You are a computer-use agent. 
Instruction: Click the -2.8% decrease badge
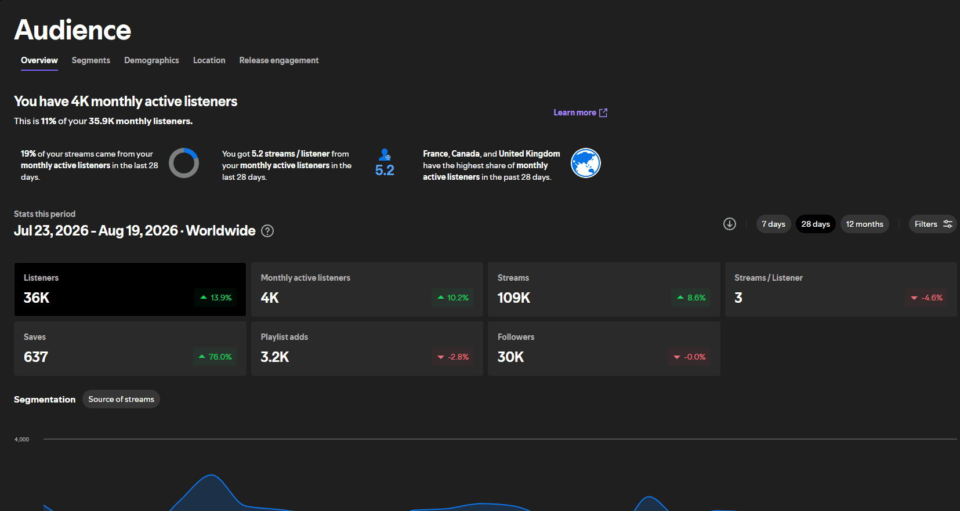click(452, 357)
